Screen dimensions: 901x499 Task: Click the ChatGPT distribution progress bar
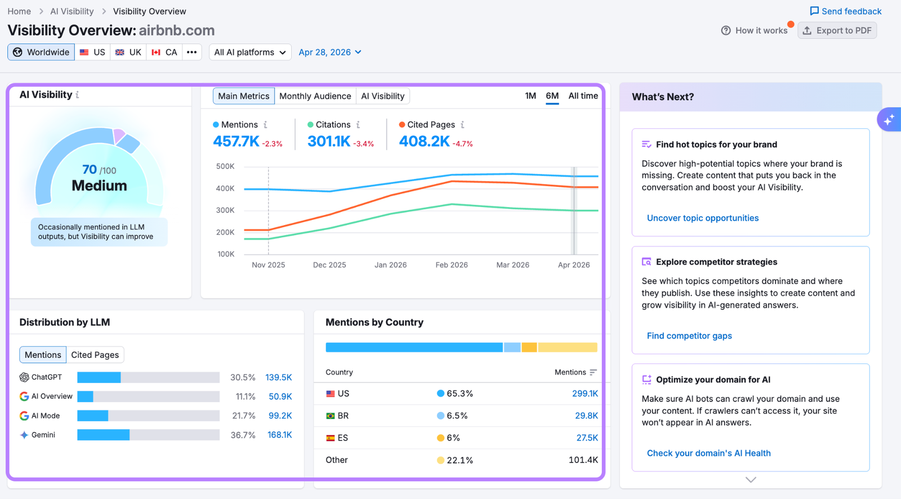tap(148, 377)
